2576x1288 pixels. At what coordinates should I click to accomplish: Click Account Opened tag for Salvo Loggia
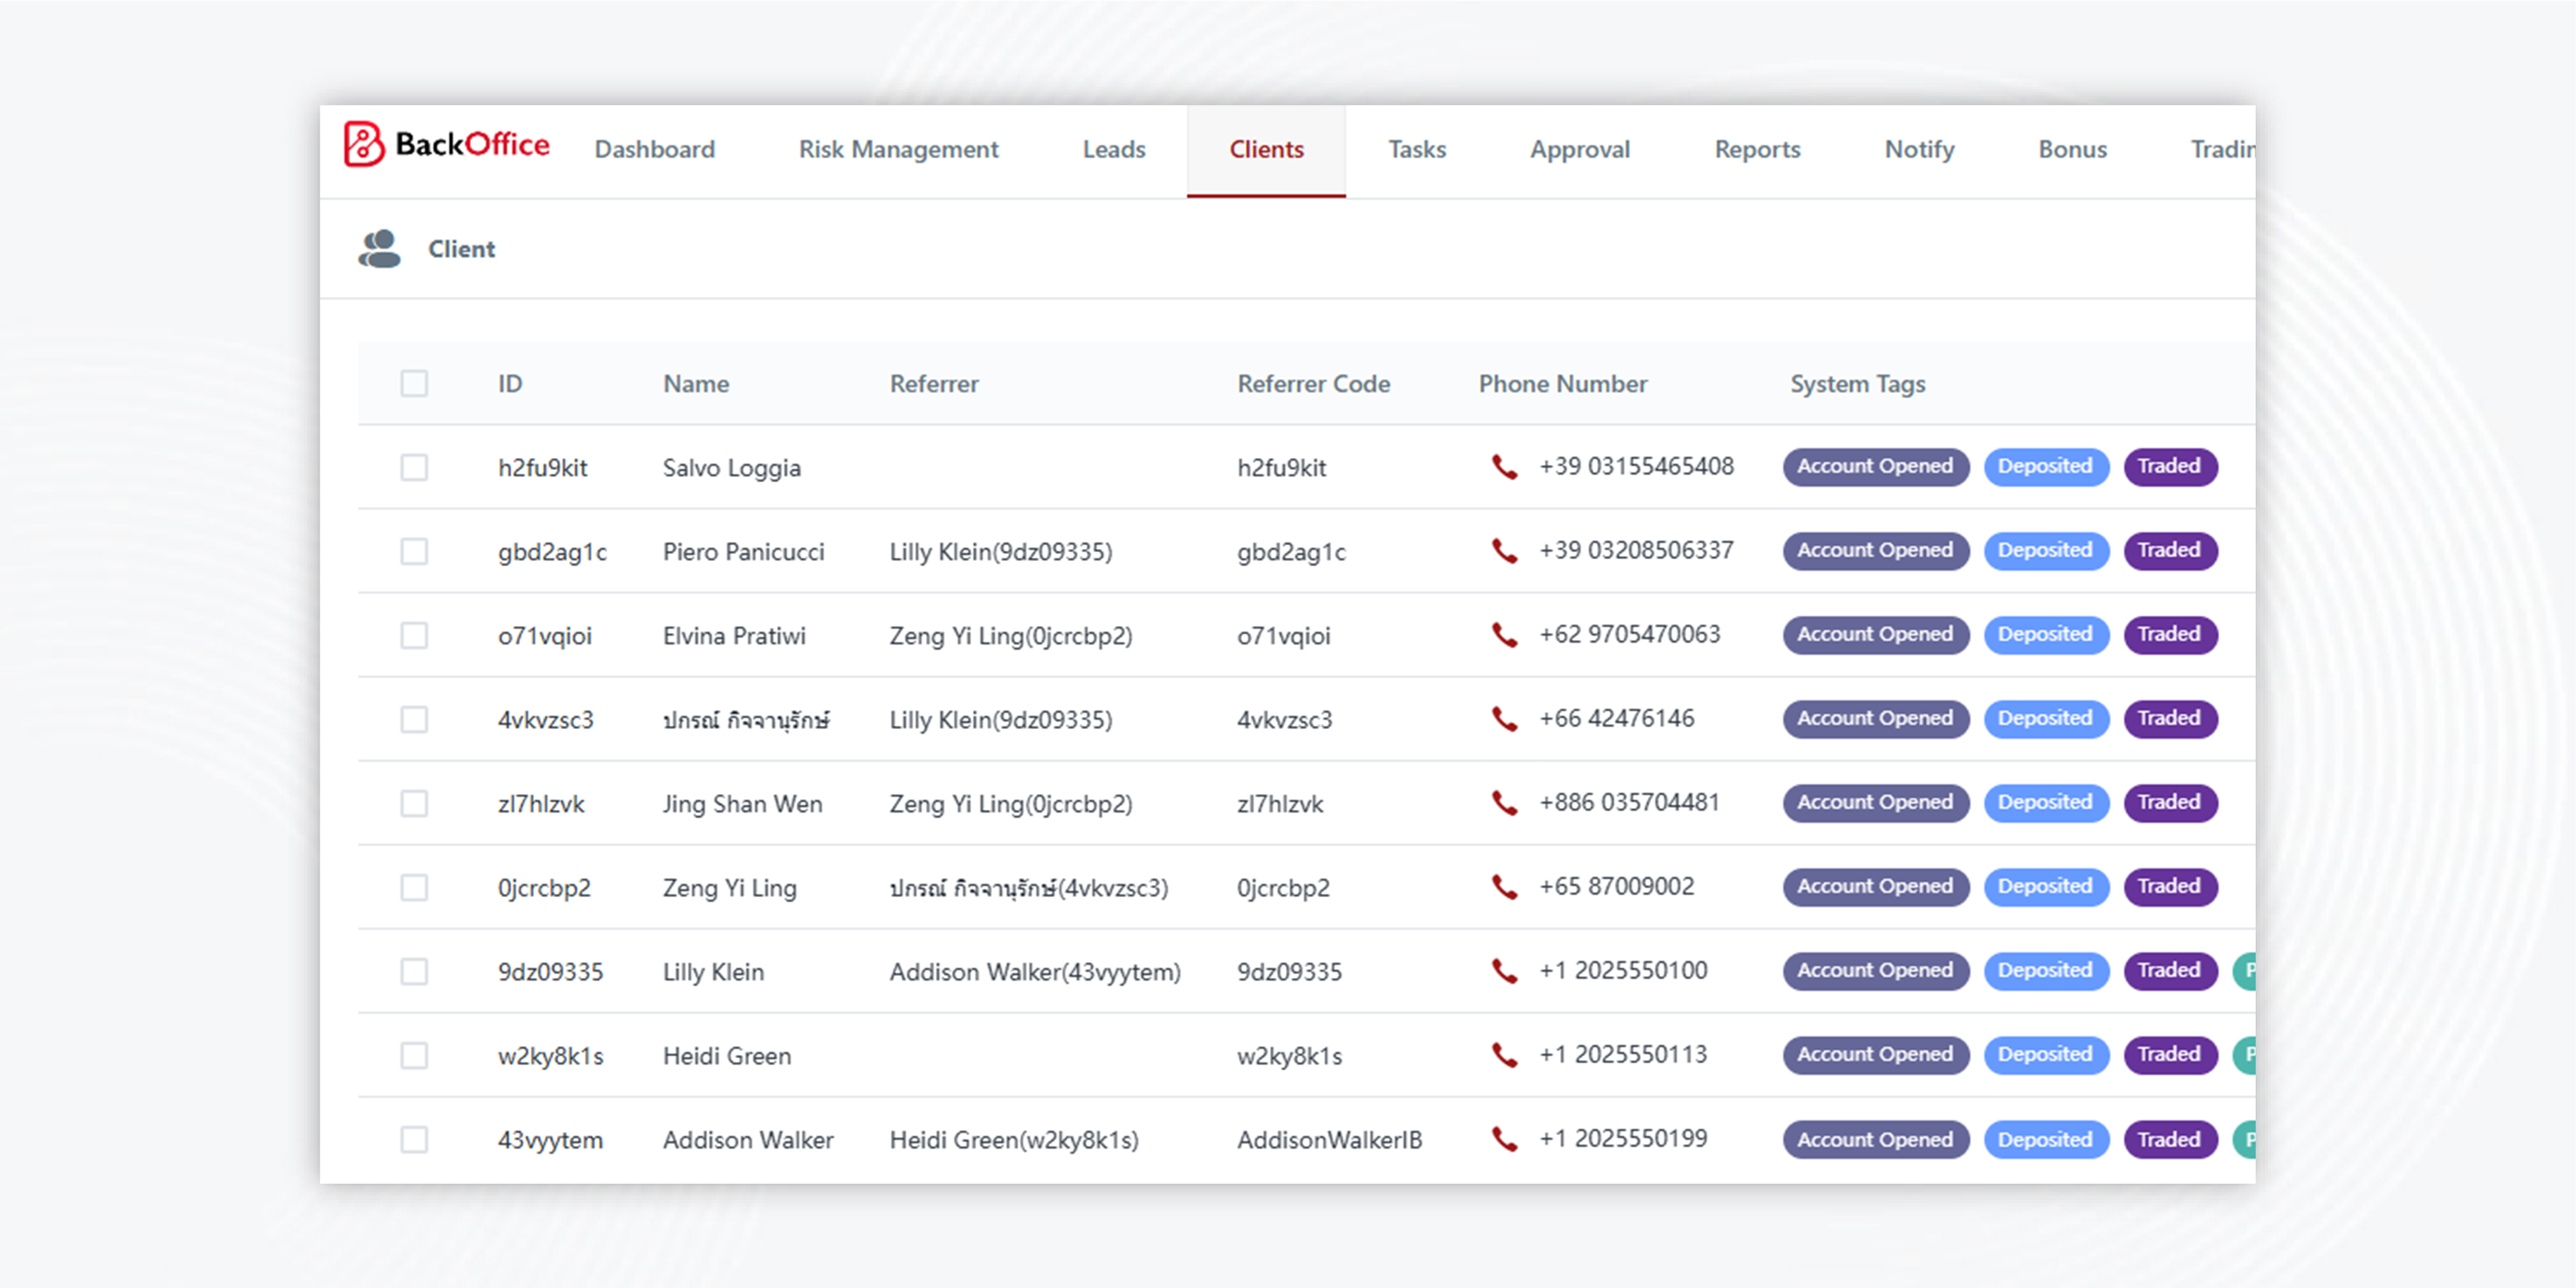pyautogui.click(x=1875, y=467)
